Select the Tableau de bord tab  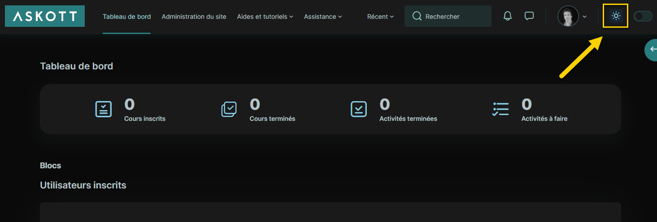coord(127,17)
